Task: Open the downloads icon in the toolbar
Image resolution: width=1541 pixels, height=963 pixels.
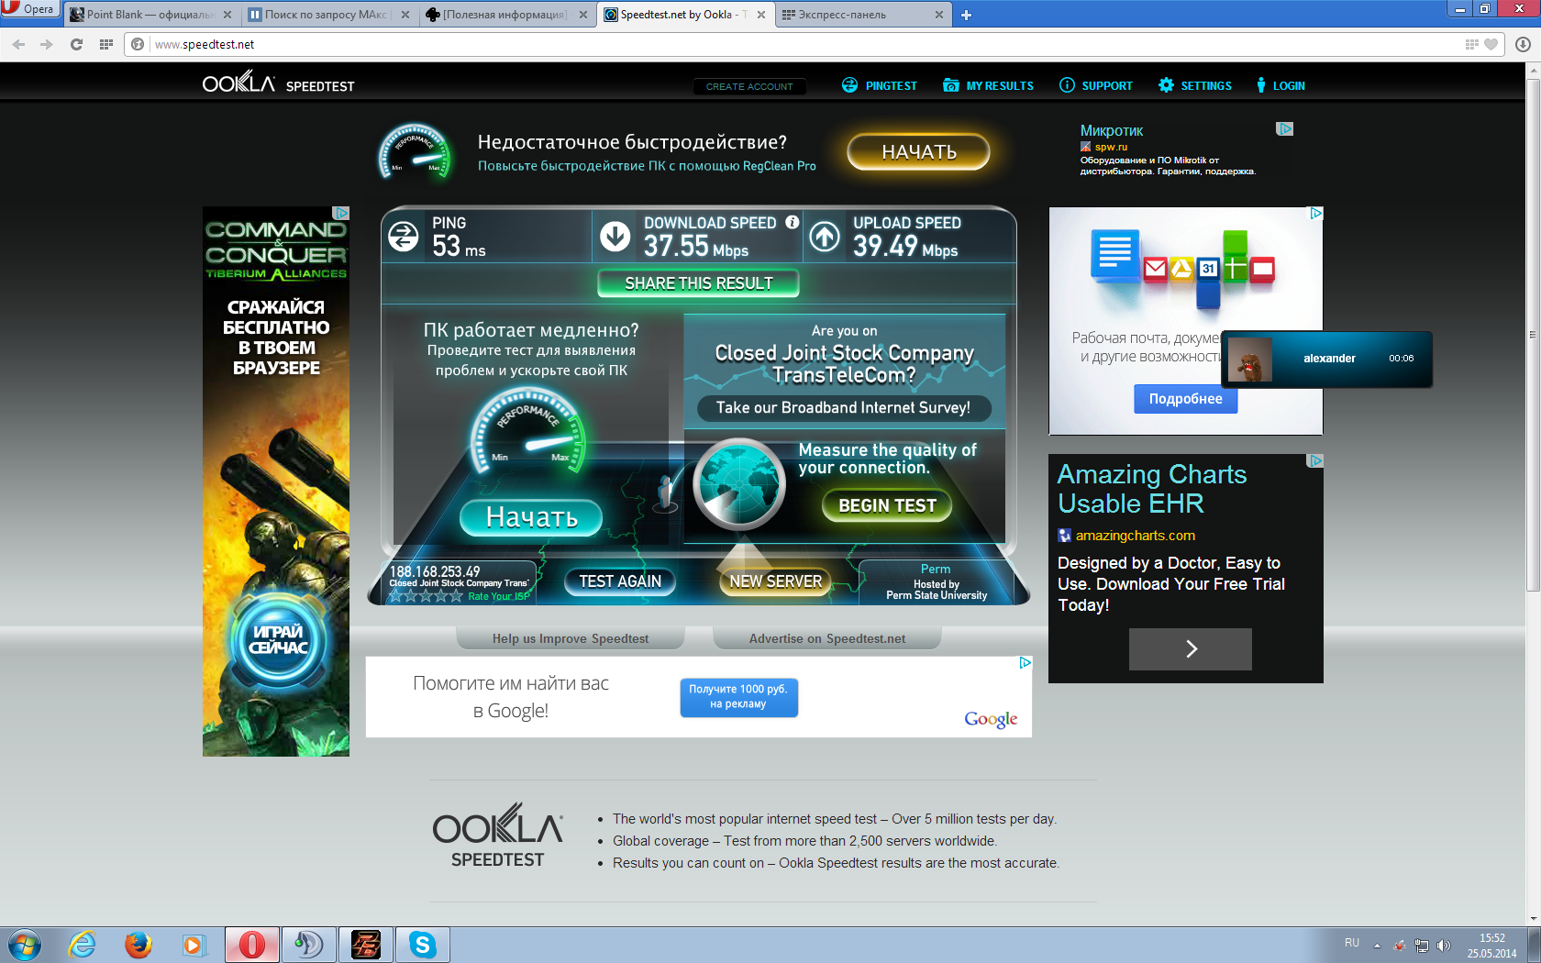Action: tap(1523, 44)
